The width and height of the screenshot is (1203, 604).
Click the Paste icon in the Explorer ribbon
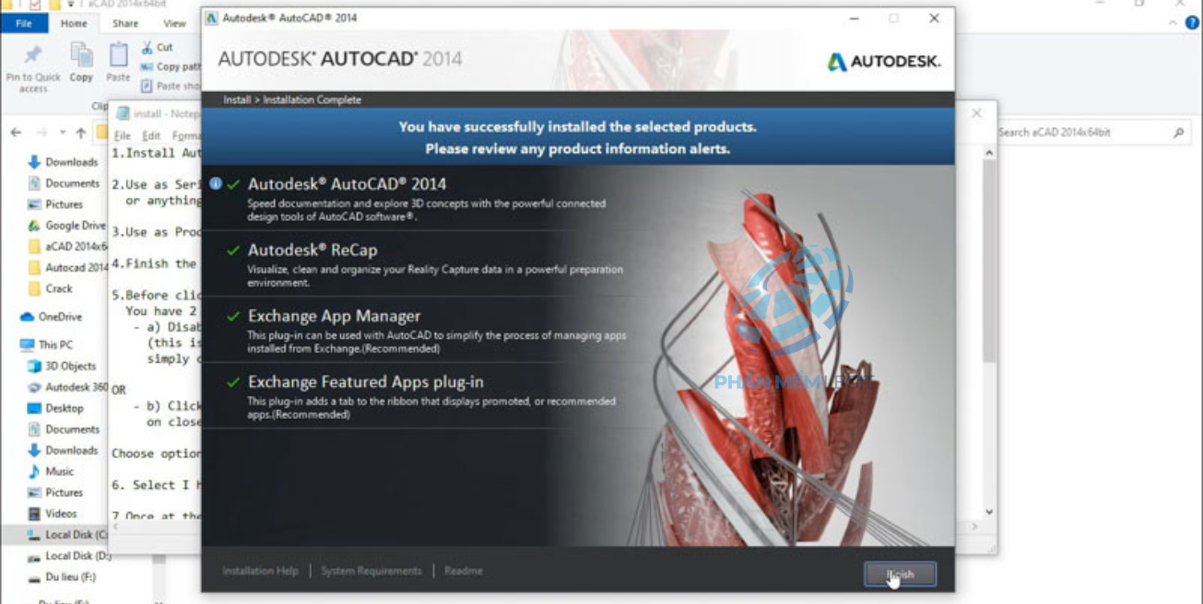tap(118, 55)
